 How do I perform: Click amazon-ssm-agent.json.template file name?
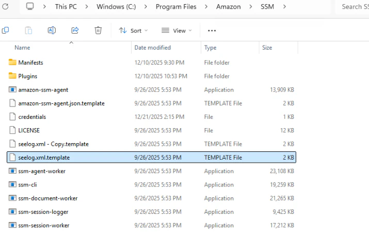pyautogui.click(x=61, y=103)
